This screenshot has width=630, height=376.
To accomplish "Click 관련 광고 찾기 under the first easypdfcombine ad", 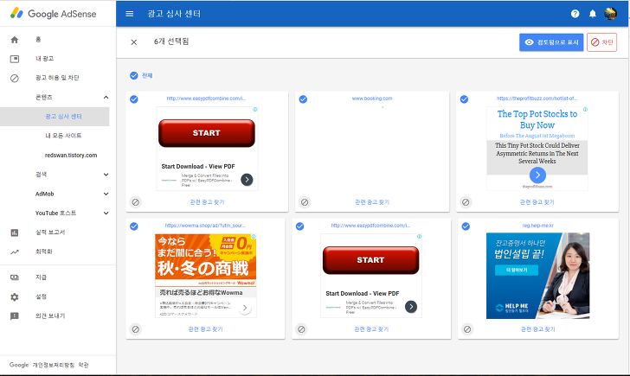I will pos(208,202).
